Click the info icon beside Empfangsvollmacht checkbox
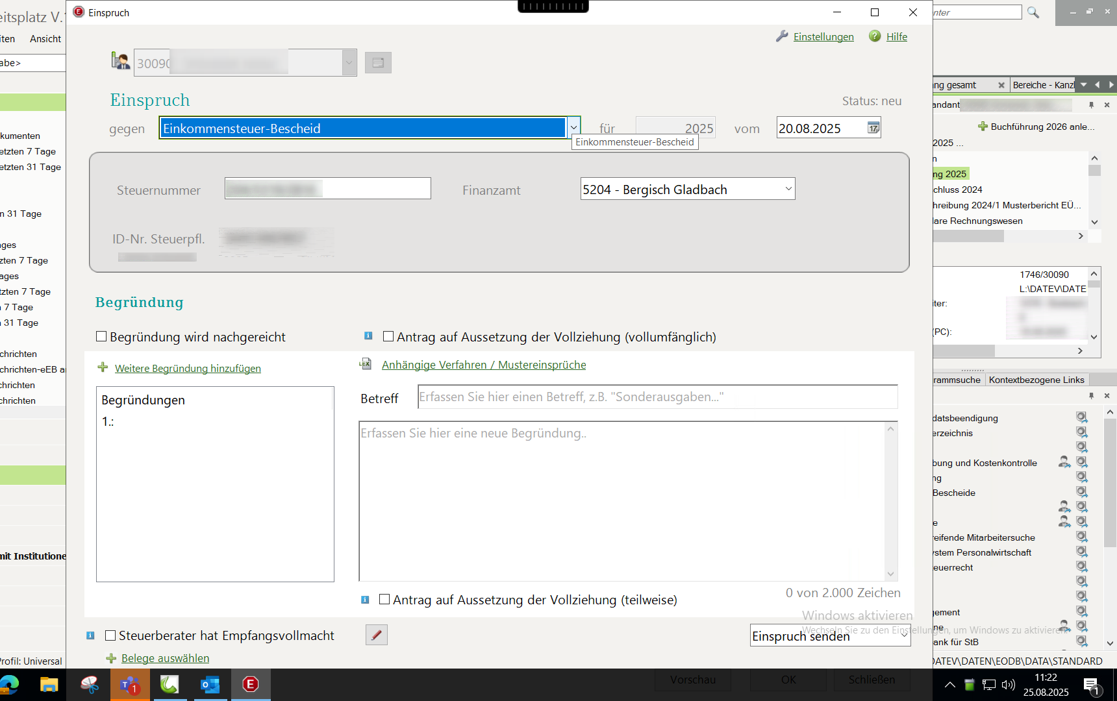Viewport: 1117px width, 701px height. click(90, 635)
